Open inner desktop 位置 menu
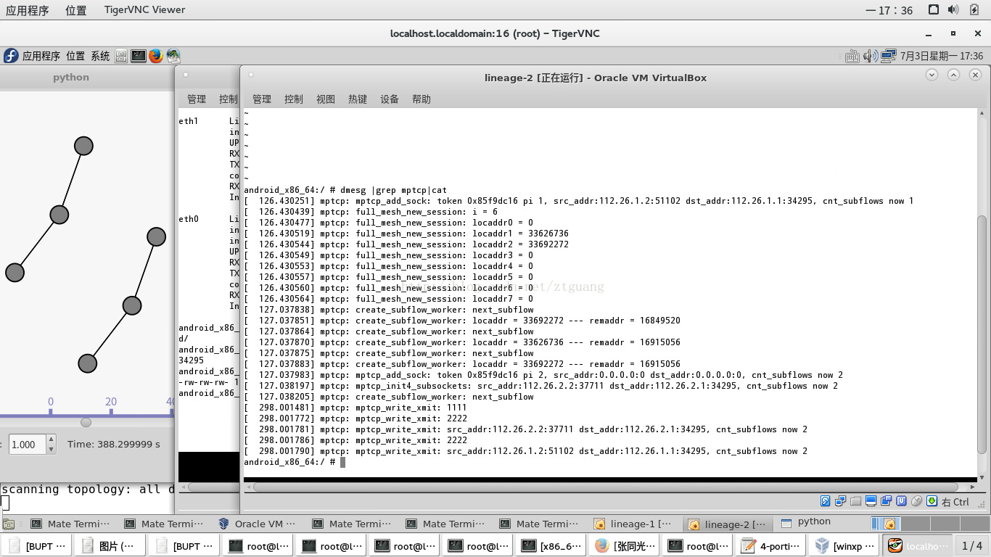This screenshot has width=991, height=557. (x=75, y=56)
